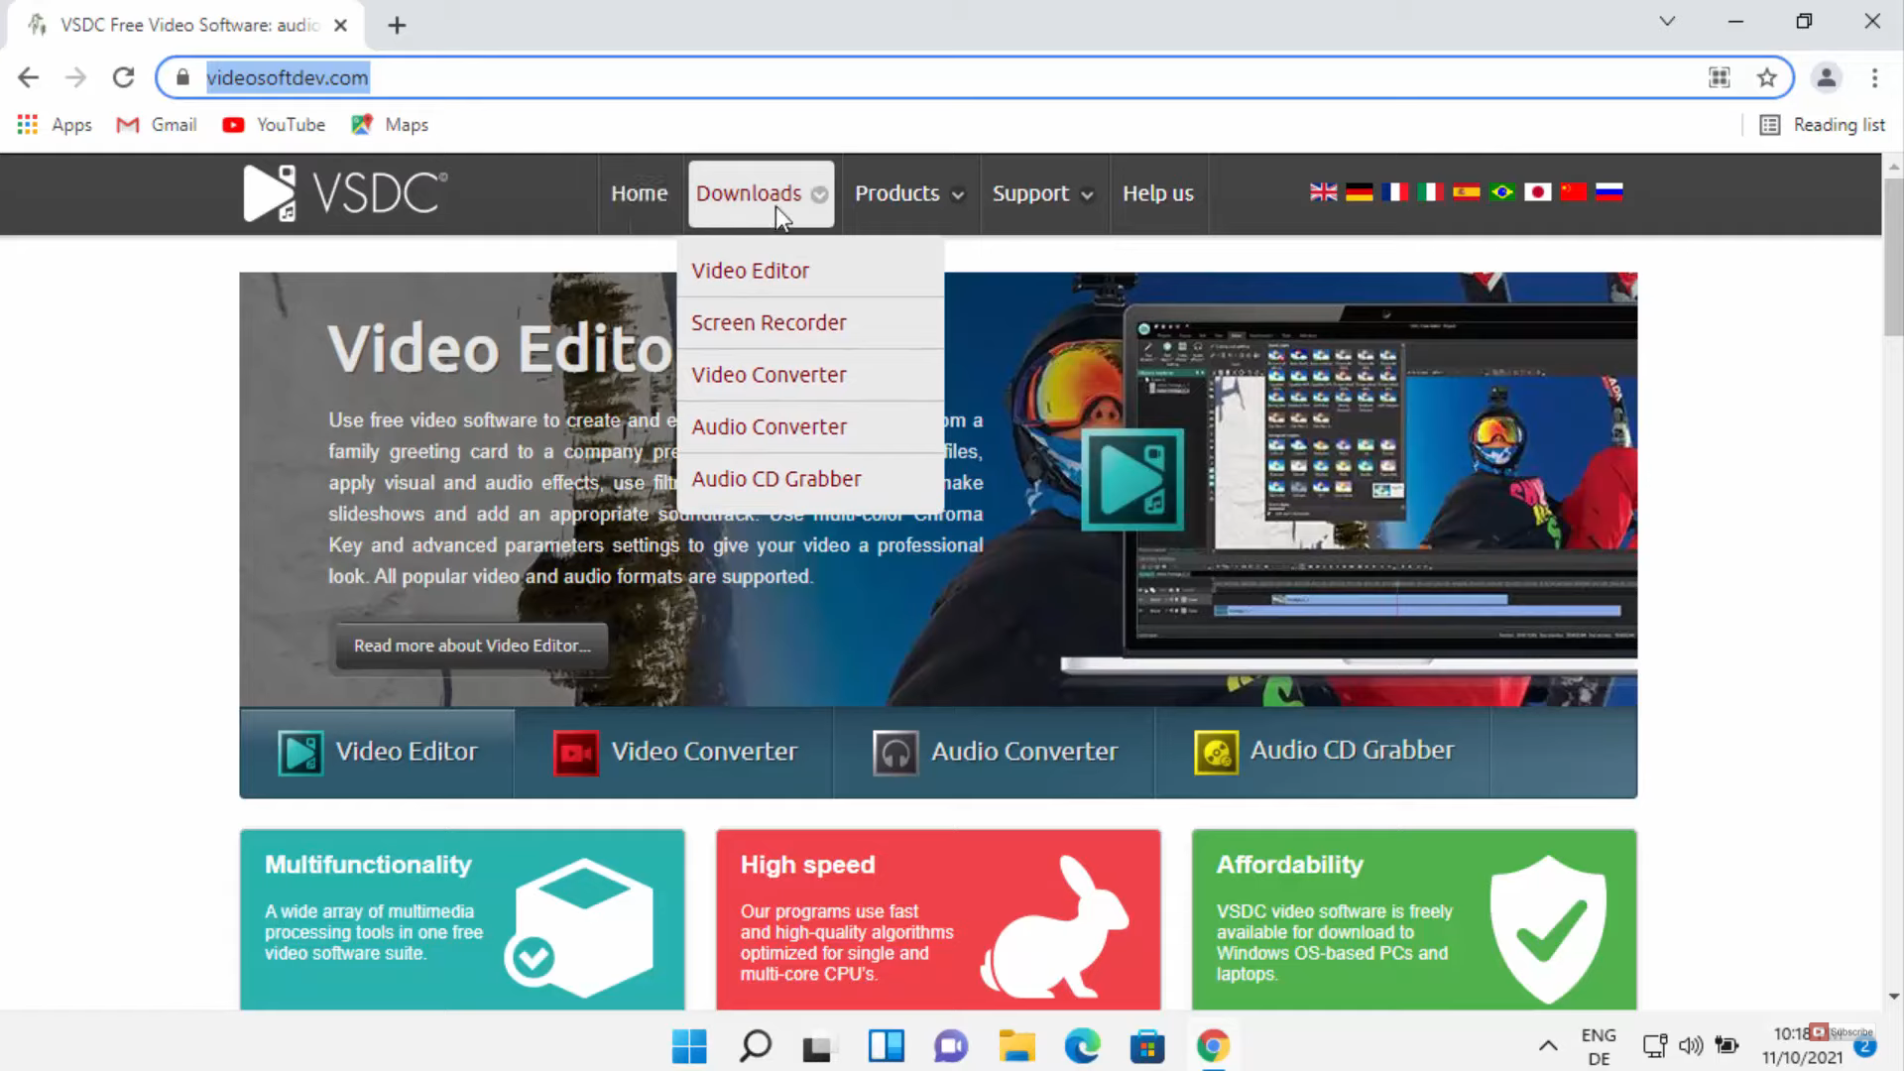Open the Support menu

coord(1030,193)
